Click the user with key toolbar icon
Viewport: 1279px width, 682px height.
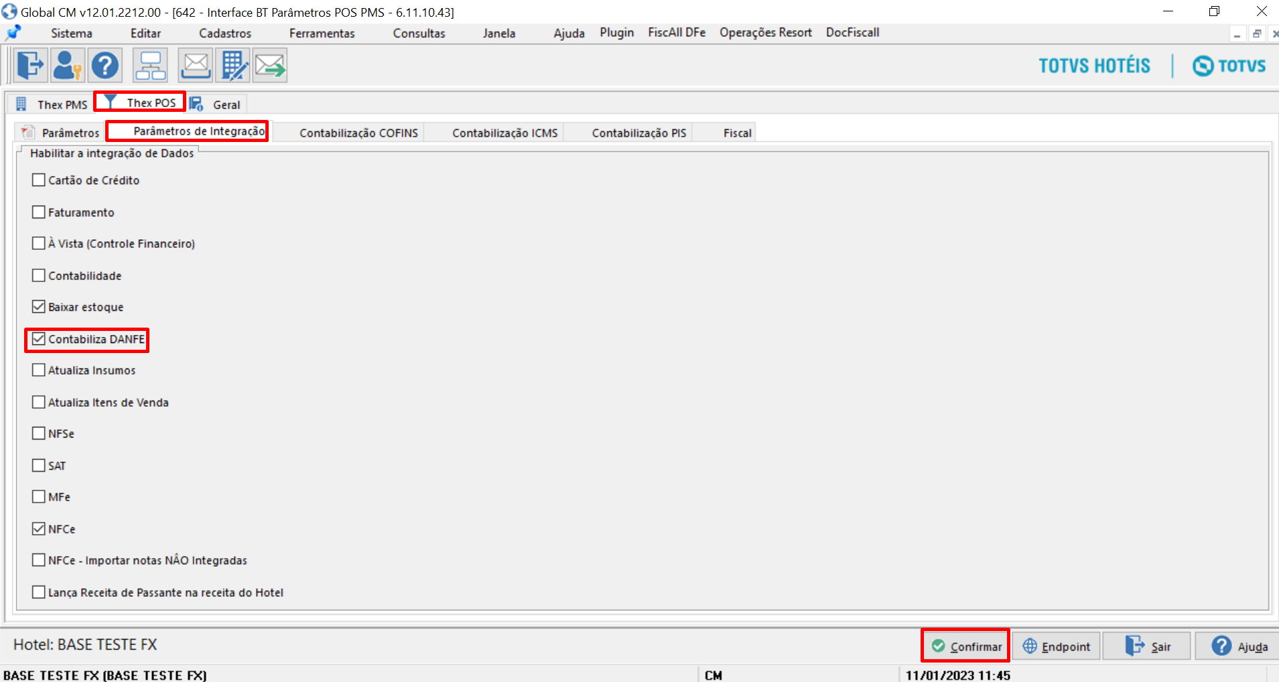(x=67, y=66)
